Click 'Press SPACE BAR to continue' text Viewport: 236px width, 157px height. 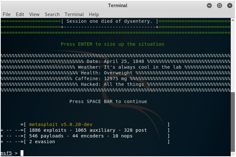(108, 102)
